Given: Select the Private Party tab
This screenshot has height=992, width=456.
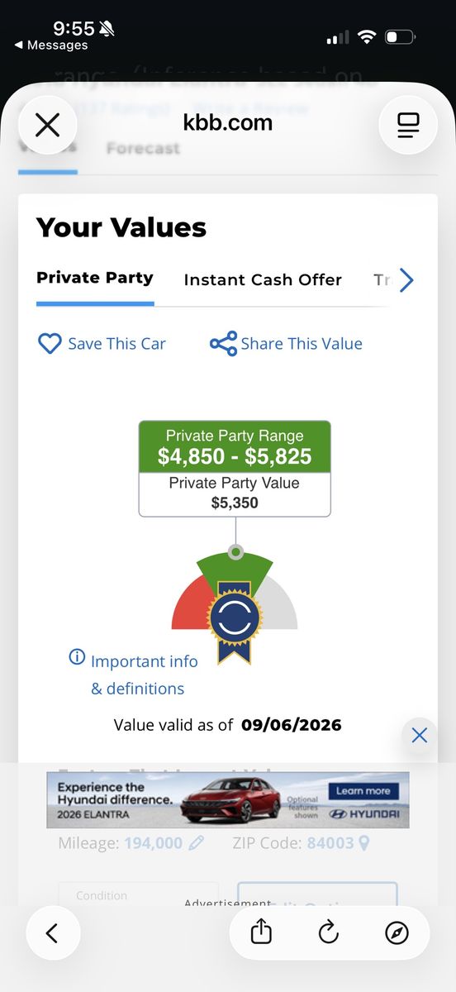Looking at the screenshot, I should [95, 278].
